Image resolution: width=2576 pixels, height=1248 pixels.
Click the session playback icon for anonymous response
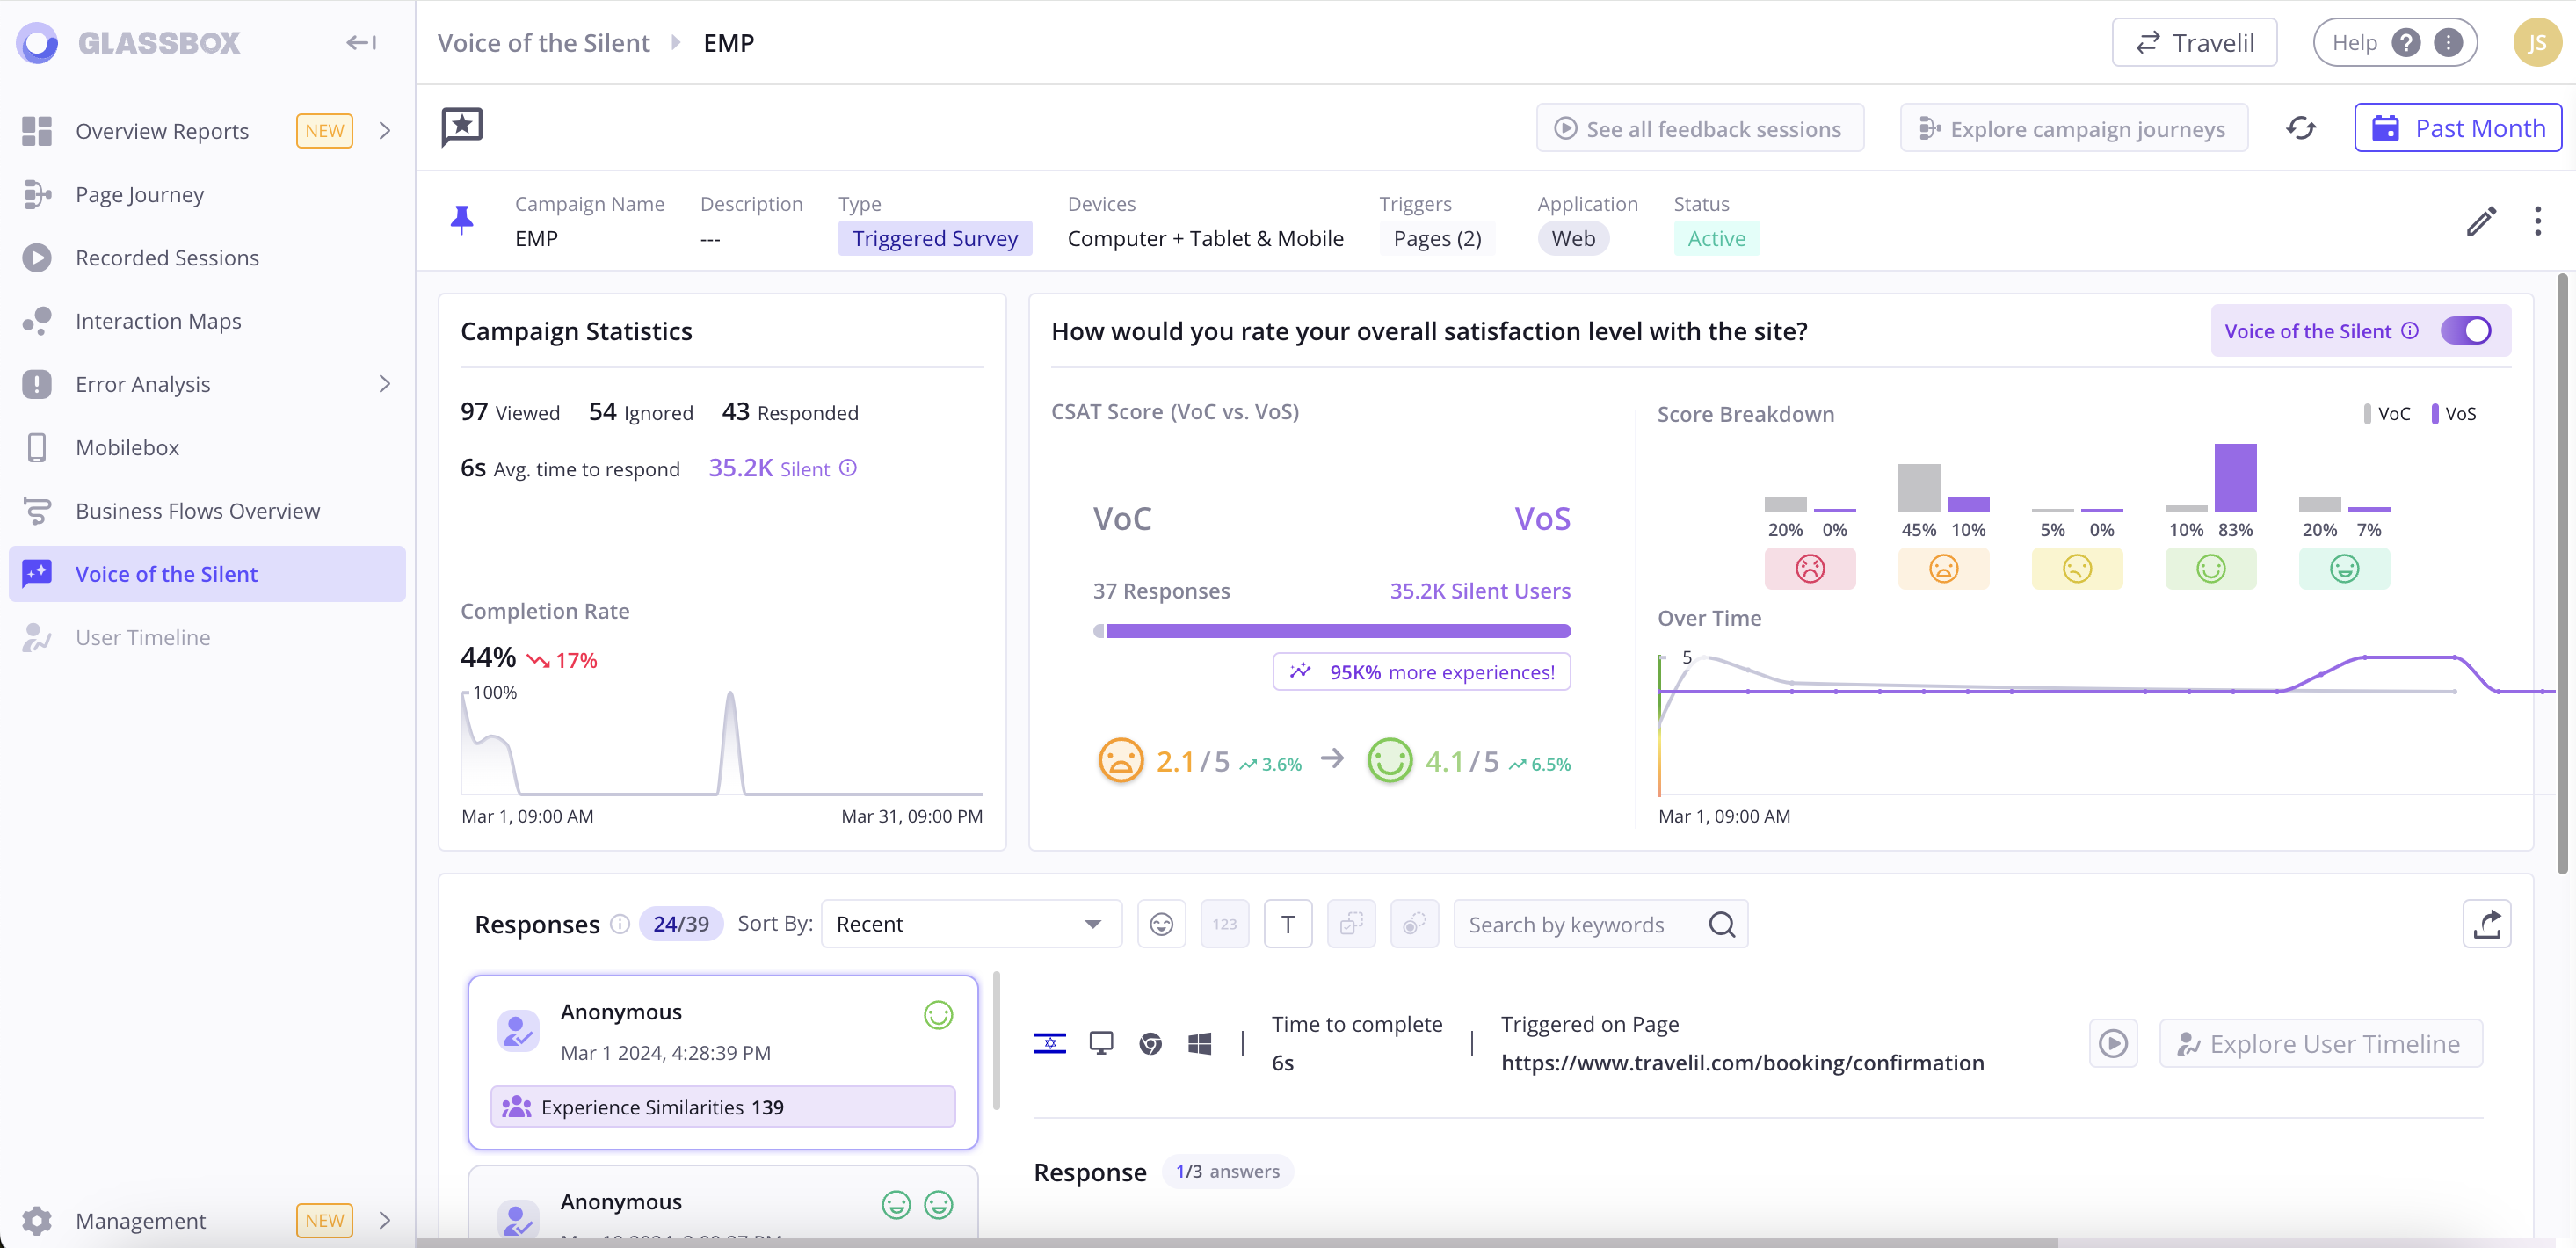[x=2115, y=1042]
